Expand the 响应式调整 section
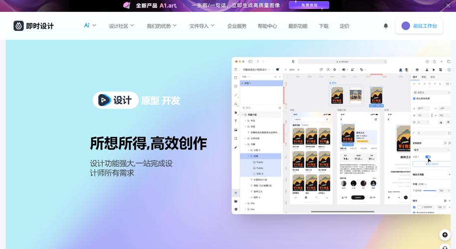The width and height of the screenshot is (456, 249). click(450, 174)
